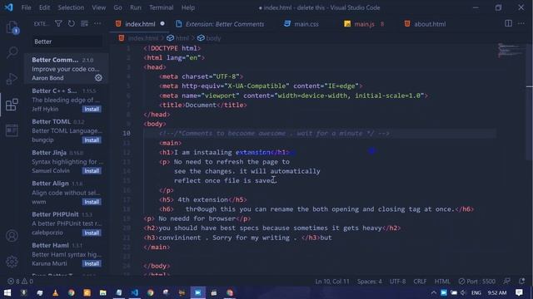Open the Run menu
Screen dimensions: 533x299
pyautogui.click(x=136, y=7)
